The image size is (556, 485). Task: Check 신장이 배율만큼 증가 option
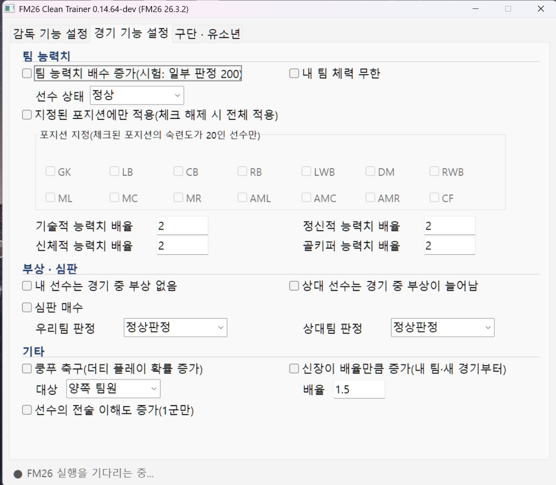[x=294, y=369]
